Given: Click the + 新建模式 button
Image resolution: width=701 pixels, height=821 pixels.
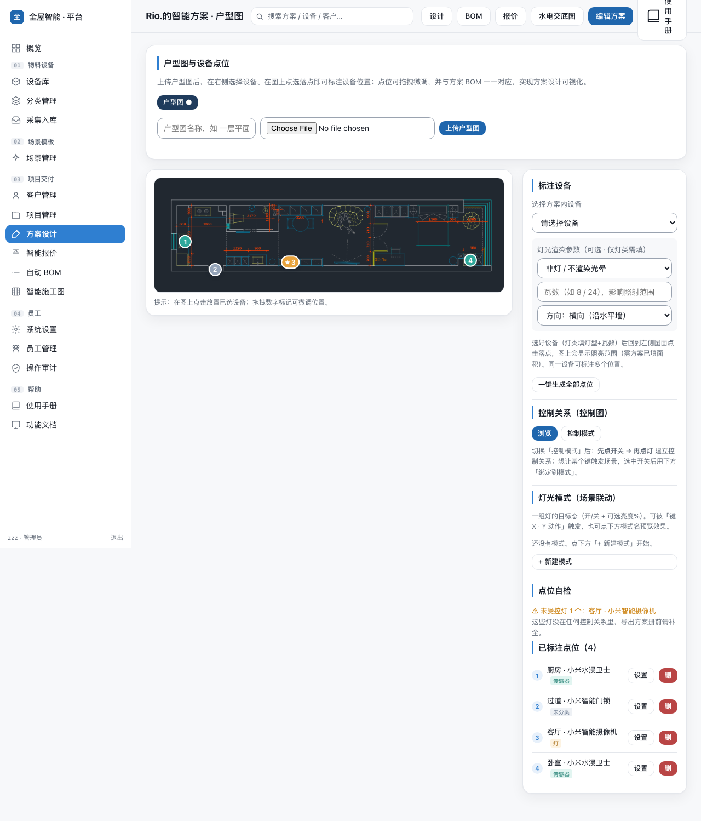Looking at the screenshot, I should point(605,562).
